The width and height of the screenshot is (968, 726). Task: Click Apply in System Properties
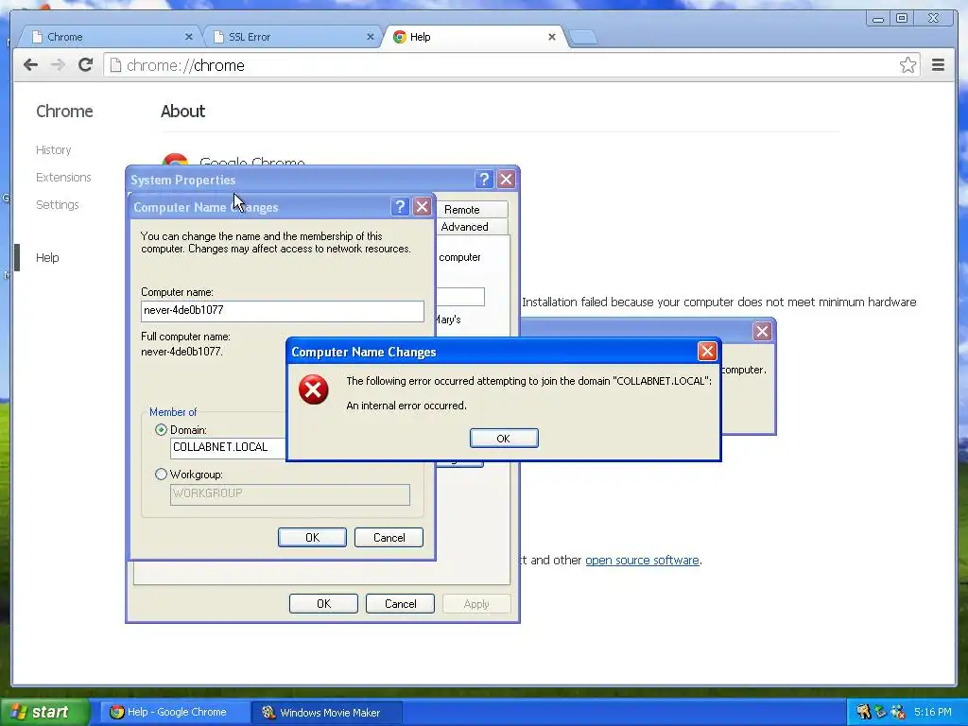click(x=476, y=604)
